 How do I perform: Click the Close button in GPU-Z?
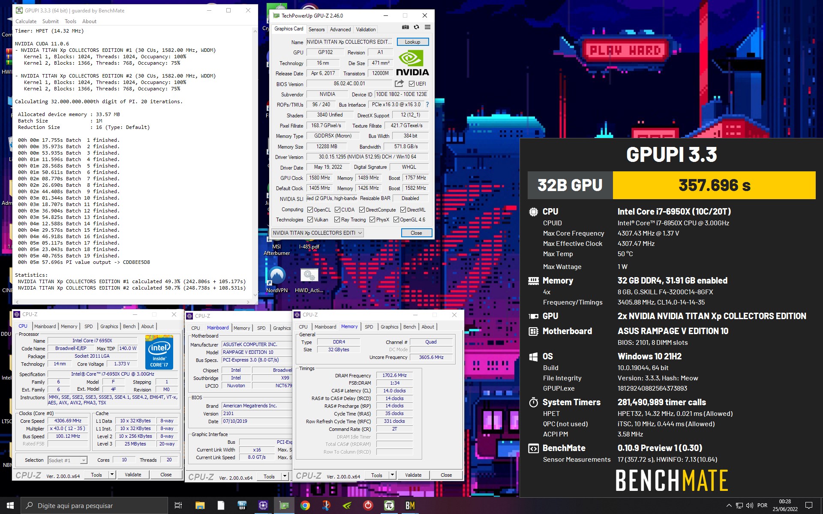416,233
